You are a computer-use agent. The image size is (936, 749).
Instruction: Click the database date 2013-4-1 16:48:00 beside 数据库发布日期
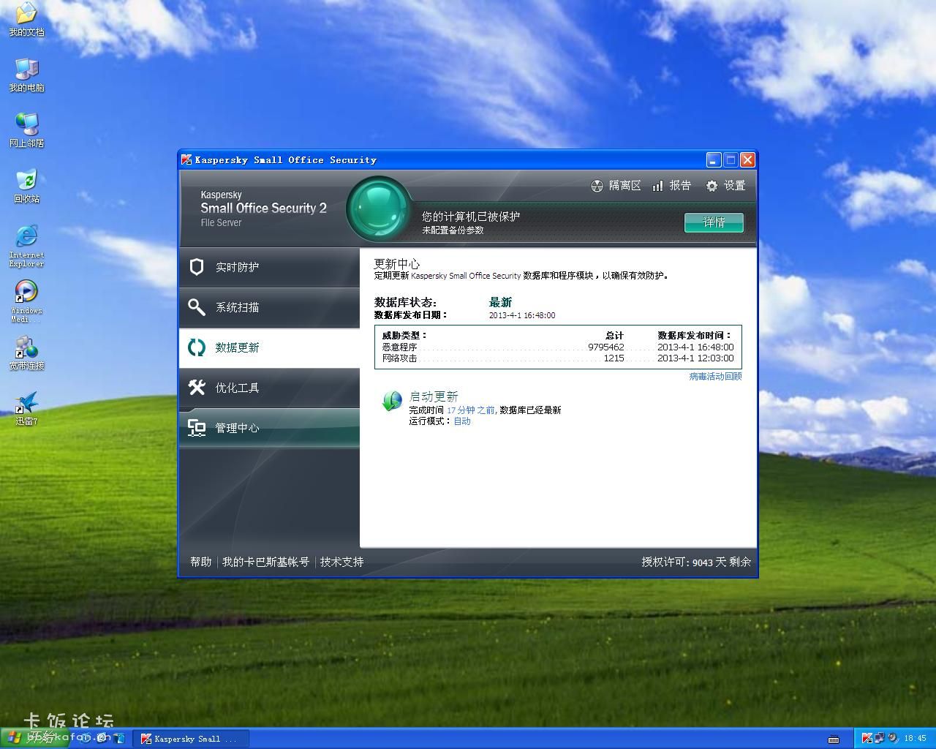(522, 315)
